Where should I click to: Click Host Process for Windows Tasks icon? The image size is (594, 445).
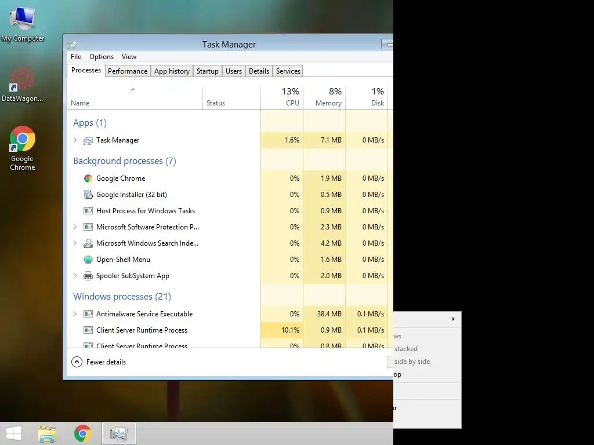click(x=88, y=211)
